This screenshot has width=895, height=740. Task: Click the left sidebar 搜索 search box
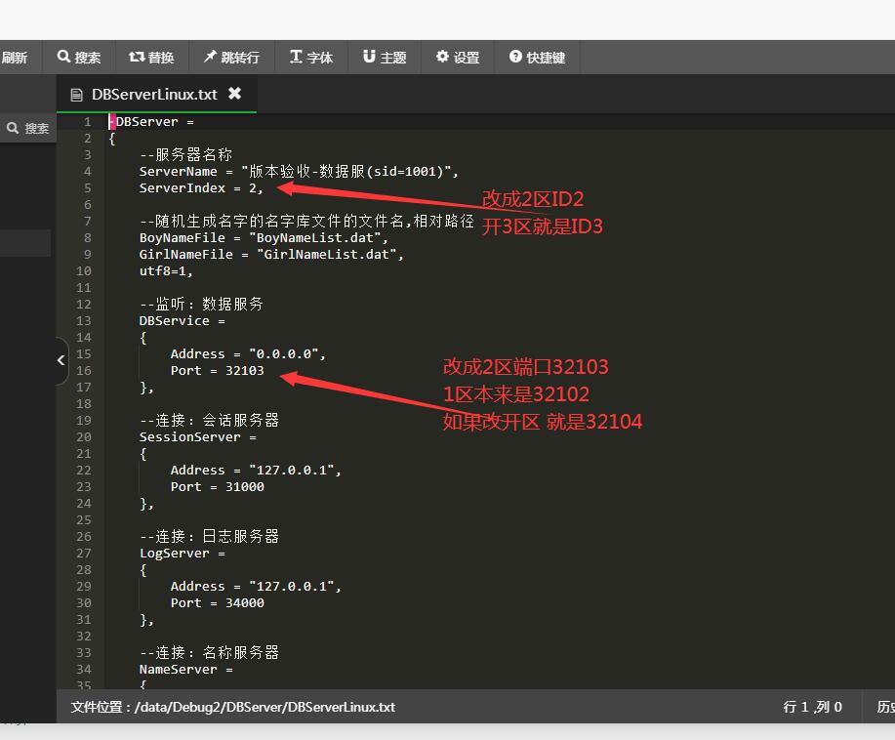click(x=28, y=128)
